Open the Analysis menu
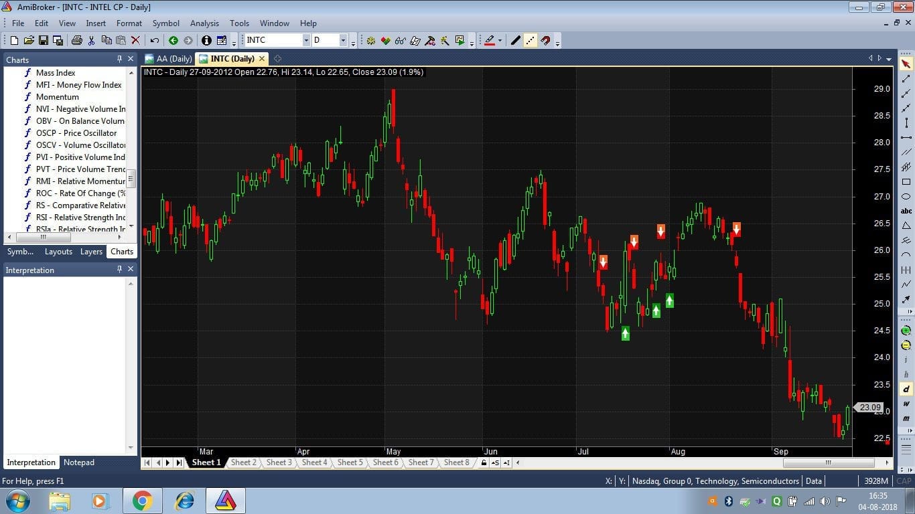 (204, 23)
